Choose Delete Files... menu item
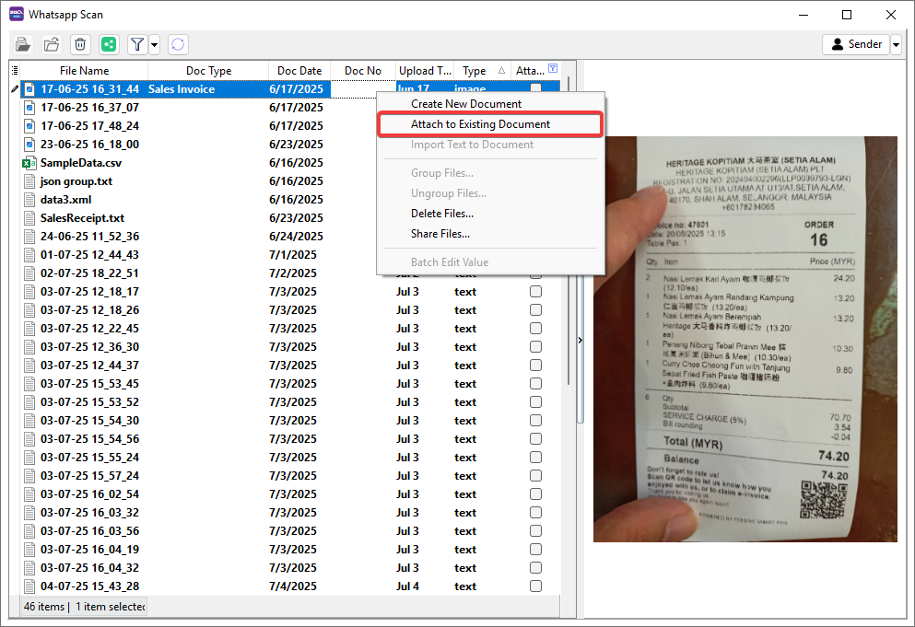This screenshot has width=915, height=627. [490, 214]
